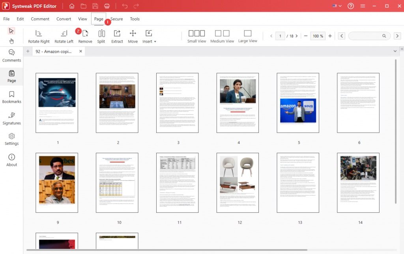Viewport: 404px width, 254px height.
Task: Toggle Large View display mode
Action: click(248, 35)
